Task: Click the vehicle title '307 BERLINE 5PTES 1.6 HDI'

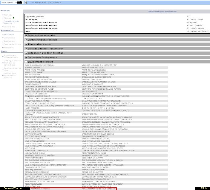Action: click(x=46, y=2)
